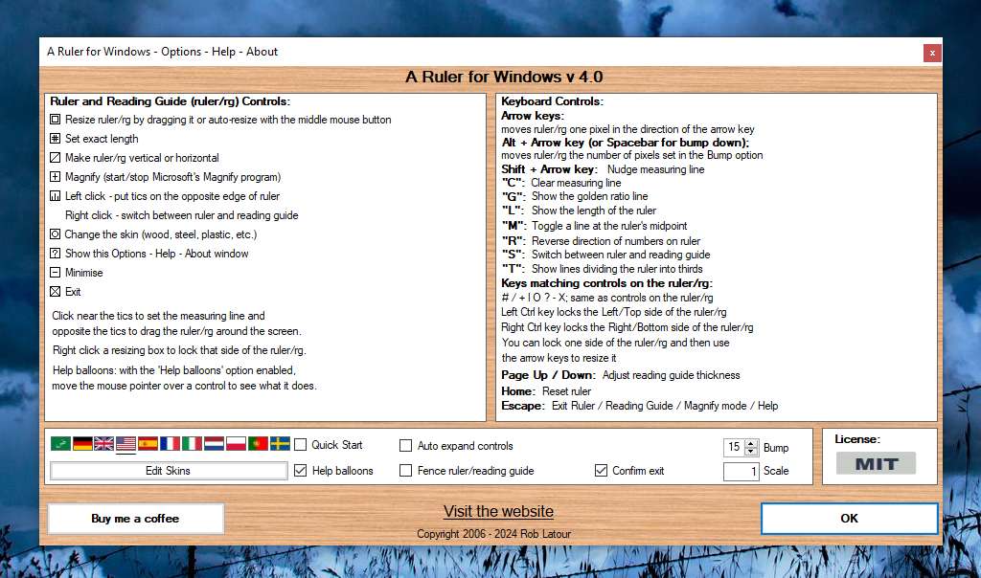Close the Options - Help - About window
Image resolution: width=981 pixels, height=578 pixels.
pyautogui.click(x=932, y=53)
